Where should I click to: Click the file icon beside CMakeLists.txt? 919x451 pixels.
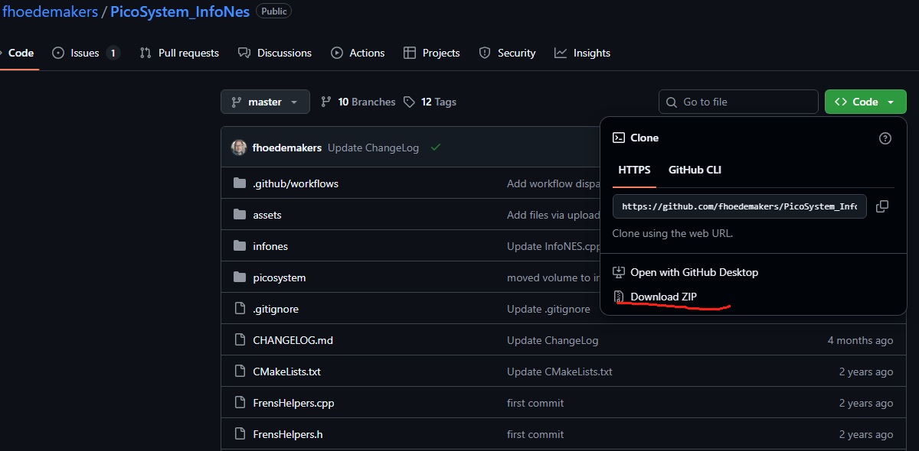(x=239, y=372)
